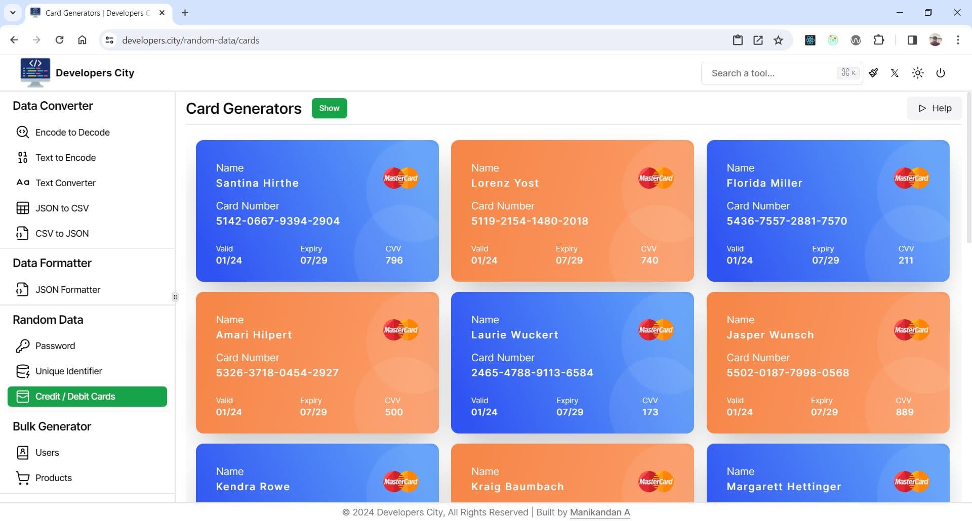View site information icon in address bar
This screenshot has width=972, height=521.
click(109, 40)
